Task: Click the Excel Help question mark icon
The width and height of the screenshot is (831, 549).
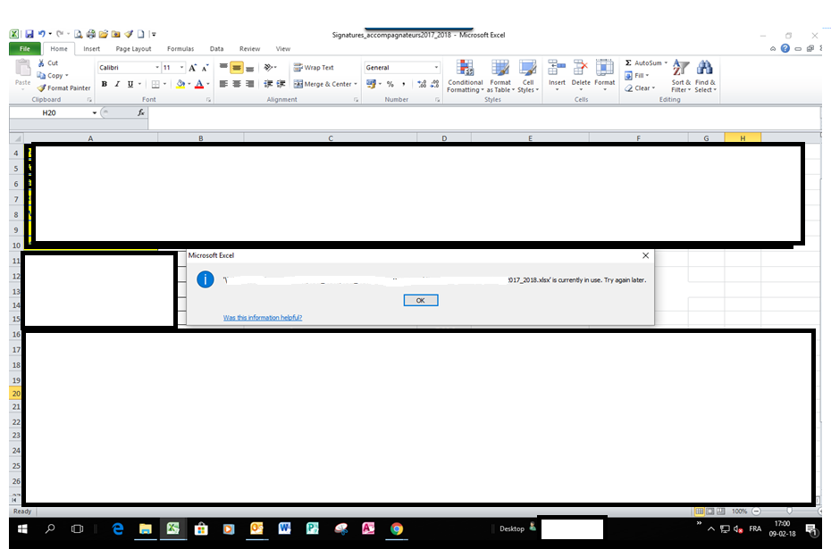Action: (x=785, y=48)
